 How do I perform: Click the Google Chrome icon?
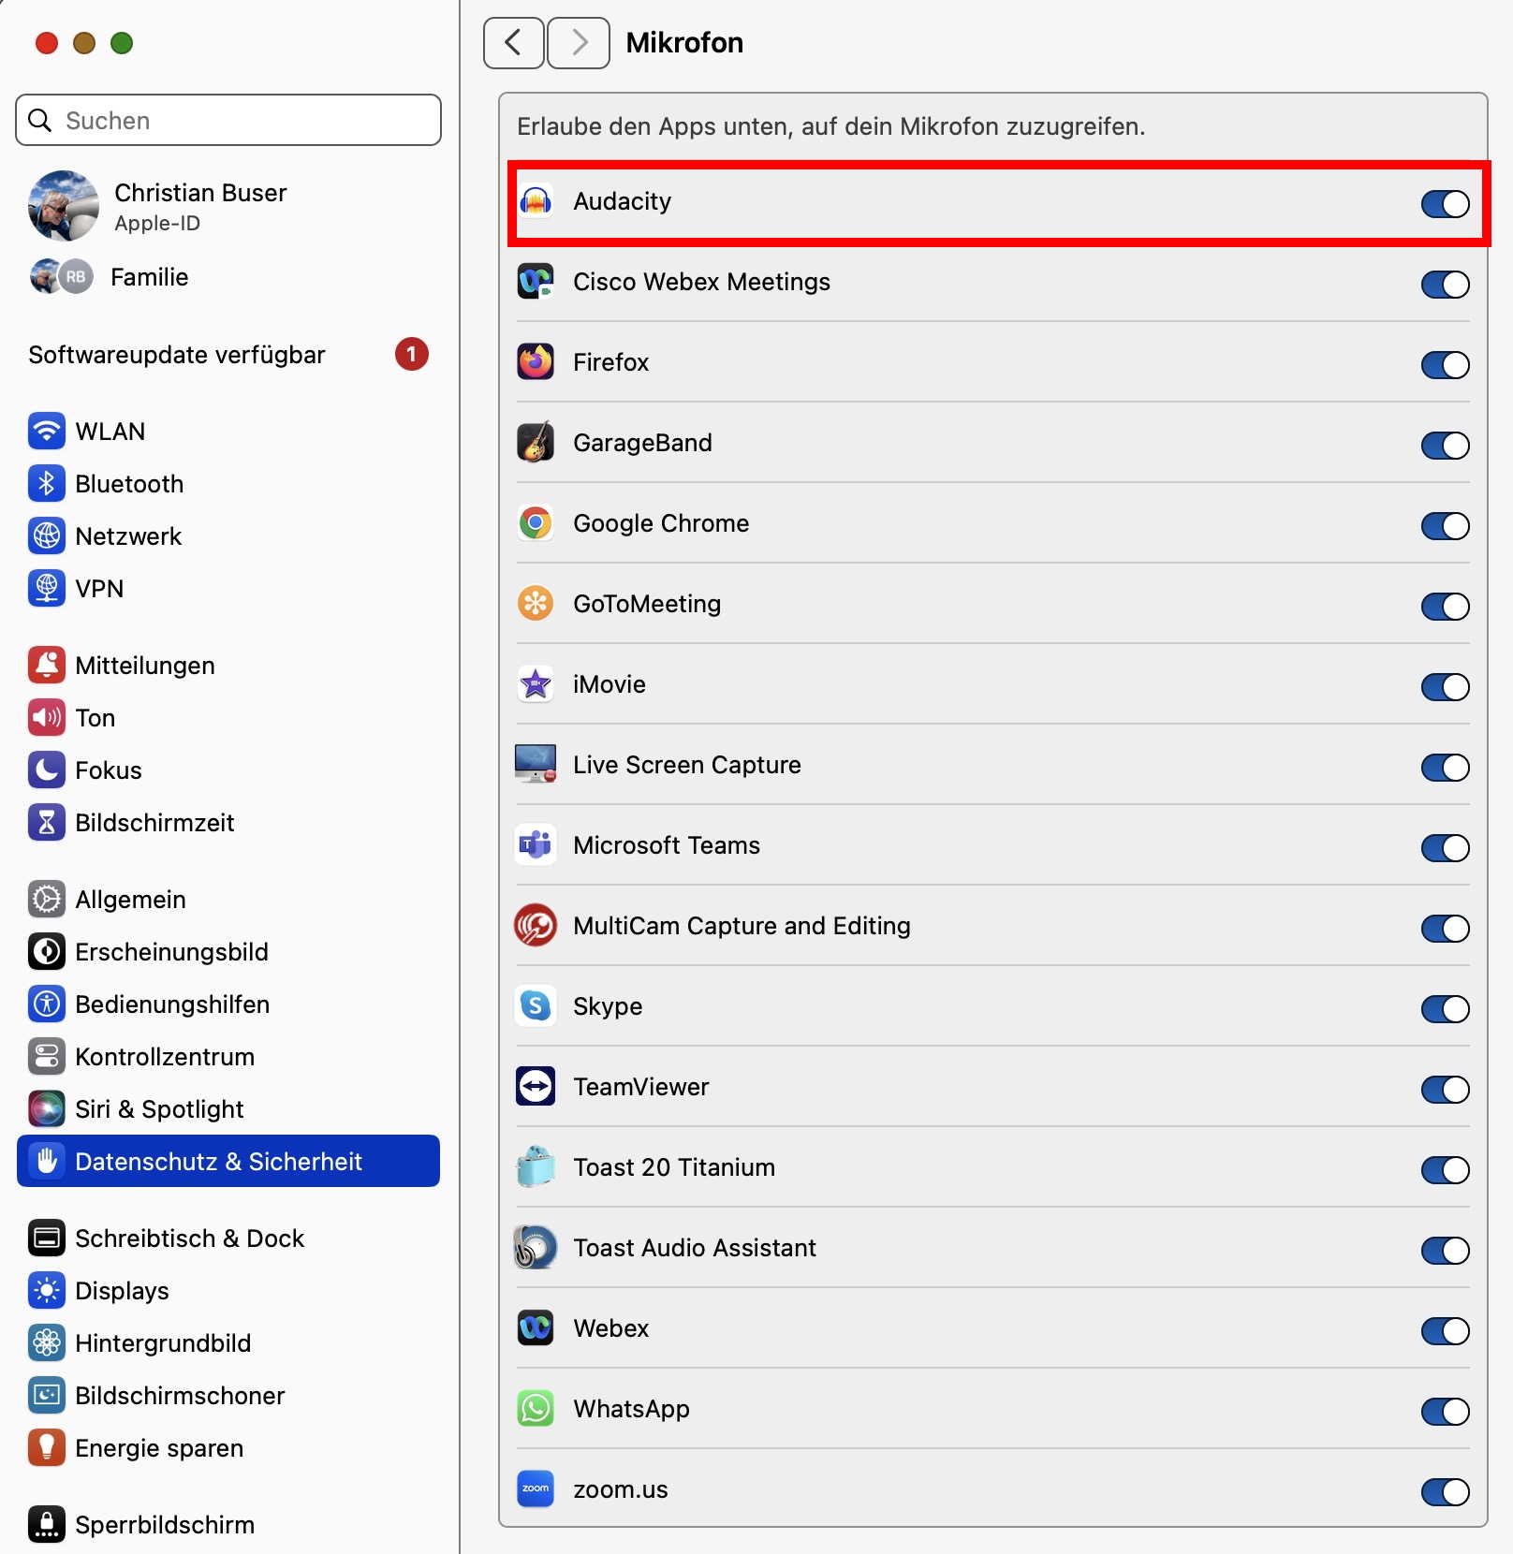536,523
